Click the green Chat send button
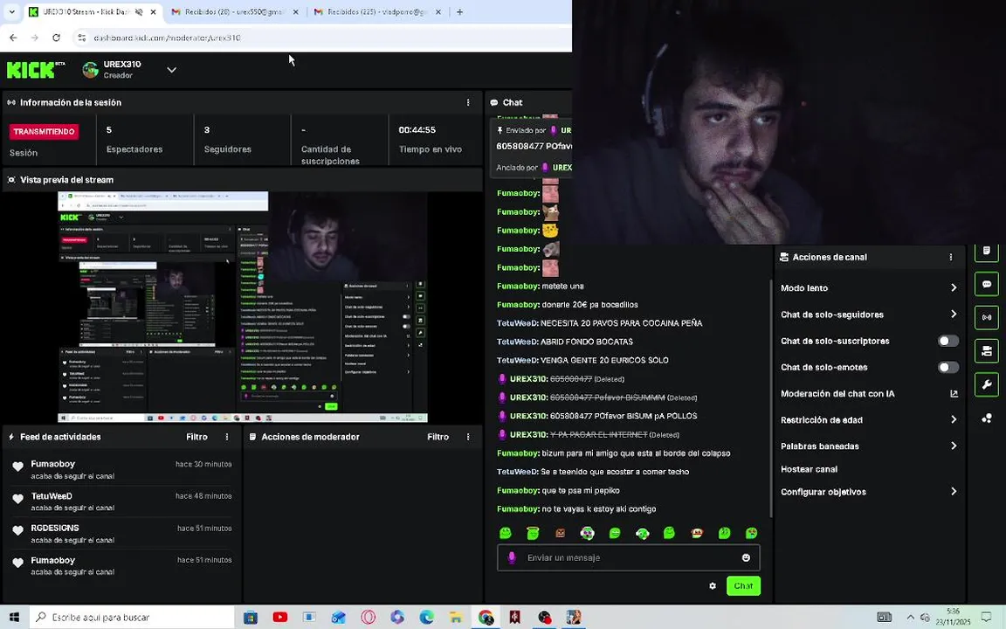 tap(743, 585)
